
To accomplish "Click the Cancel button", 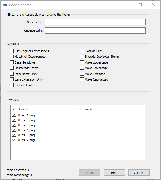I will tap(139, 172).
